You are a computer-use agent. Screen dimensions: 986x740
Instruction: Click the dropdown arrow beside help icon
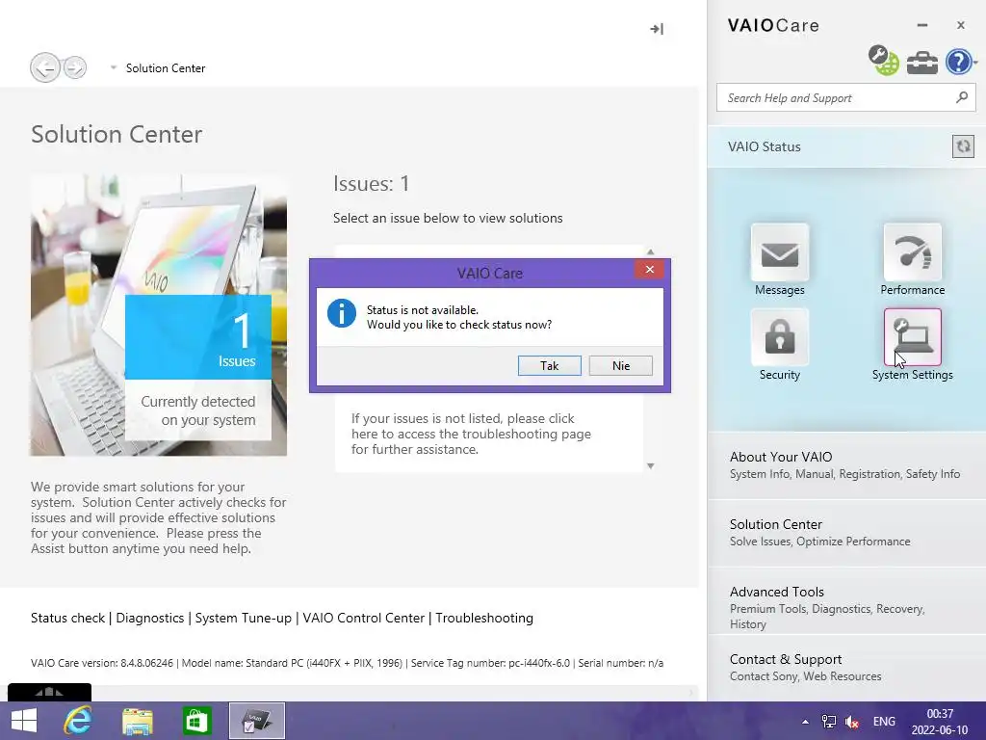coord(975,62)
